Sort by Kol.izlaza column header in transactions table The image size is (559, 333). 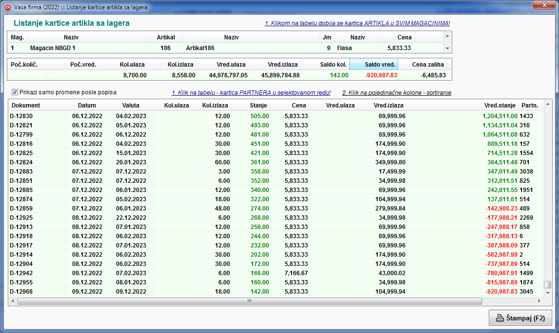pyautogui.click(x=212, y=105)
